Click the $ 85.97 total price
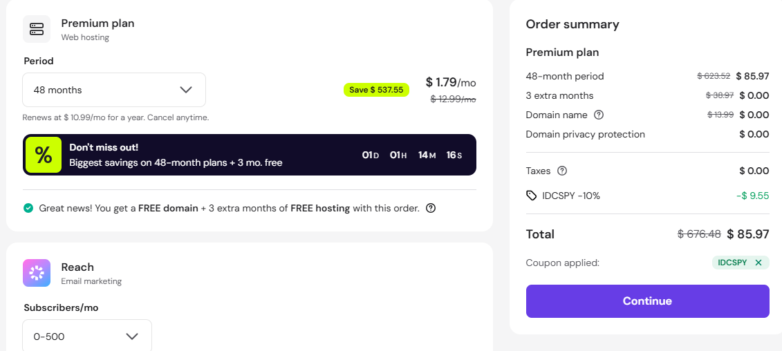 click(747, 234)
